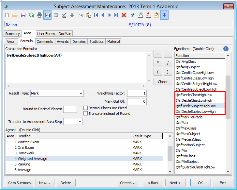This screenshot has width=237, height=190.
Task: Select the Awards sub-tab
Action: [x=63, y=42]
